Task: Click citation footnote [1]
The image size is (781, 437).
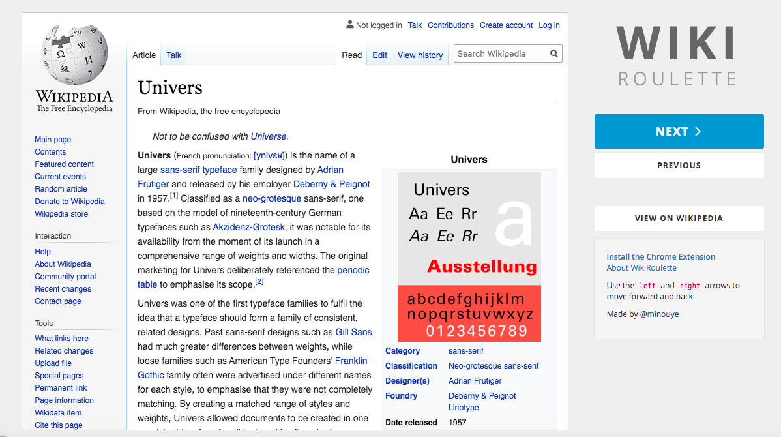Action: [x=174, y=196]
